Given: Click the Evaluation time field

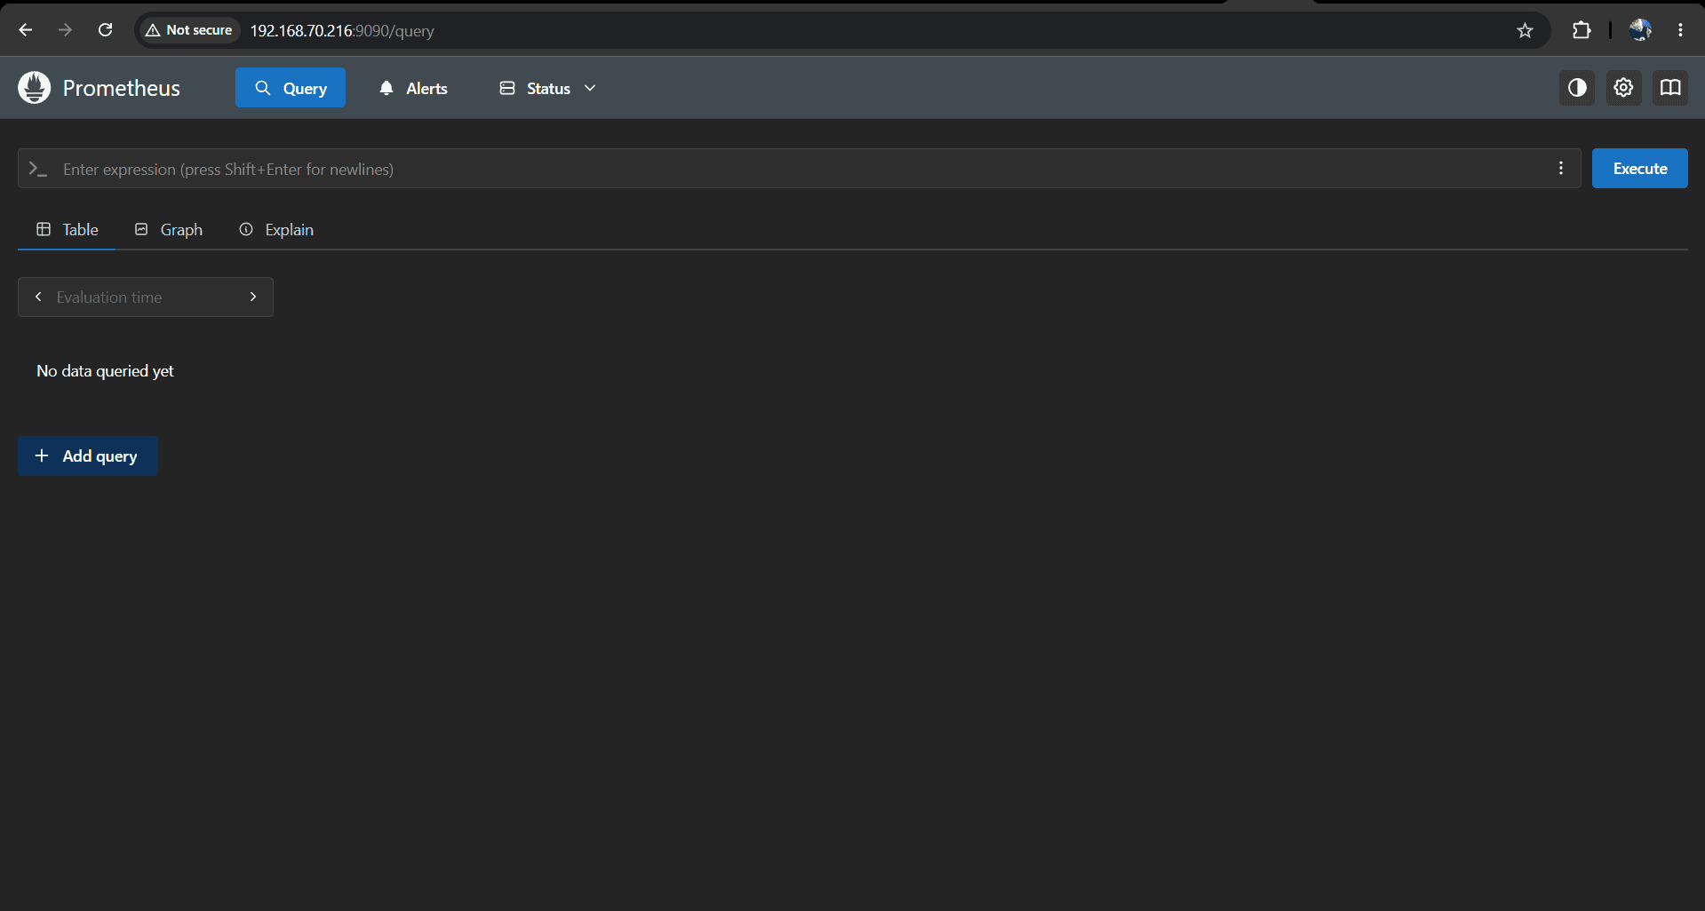Looking at the screenshot, I should [x=146, y=297].
